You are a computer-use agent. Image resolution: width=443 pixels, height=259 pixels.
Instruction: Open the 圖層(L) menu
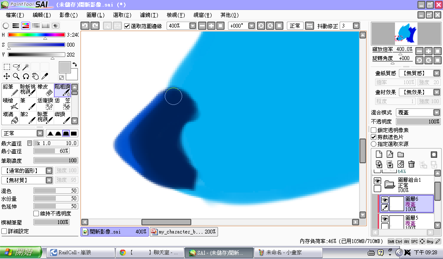click(x=96, y=15)
